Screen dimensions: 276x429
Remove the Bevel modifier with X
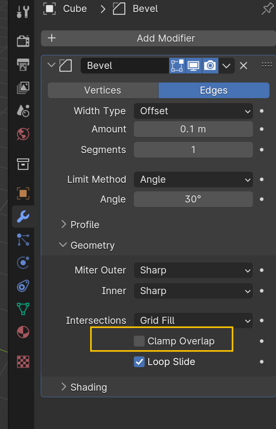pyautogui.click(x=243, y=66)
